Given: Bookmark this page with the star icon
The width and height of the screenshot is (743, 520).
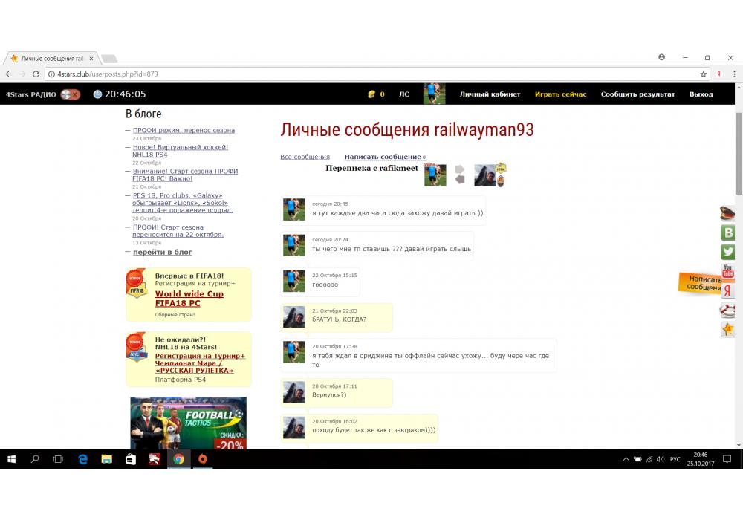Looking at the screenshot, I should click(x=703, y=74).
